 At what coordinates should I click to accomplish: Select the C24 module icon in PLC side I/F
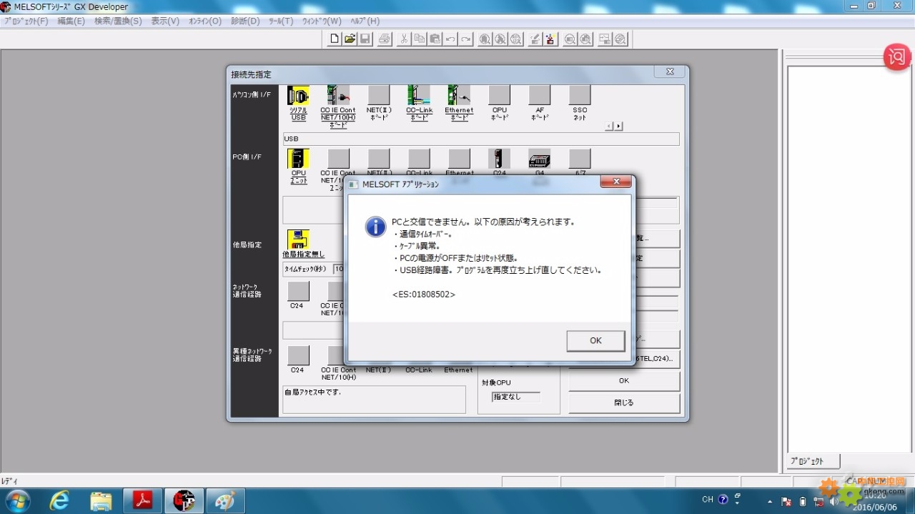click(499, 159)
